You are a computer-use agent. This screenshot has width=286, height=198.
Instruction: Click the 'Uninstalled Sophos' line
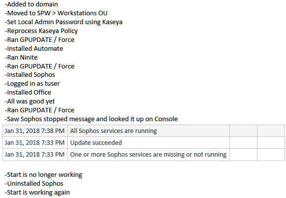pos(34,184)
